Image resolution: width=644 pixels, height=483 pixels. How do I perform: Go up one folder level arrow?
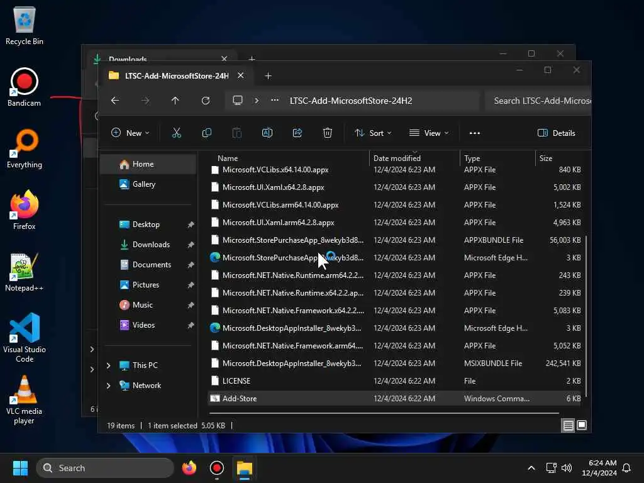tap(175, 101)
